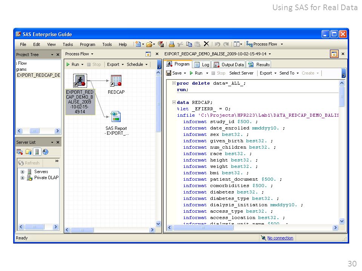Click the Select Server button
Viewport: 362px width, 271px height.
[x=241, y=73]
